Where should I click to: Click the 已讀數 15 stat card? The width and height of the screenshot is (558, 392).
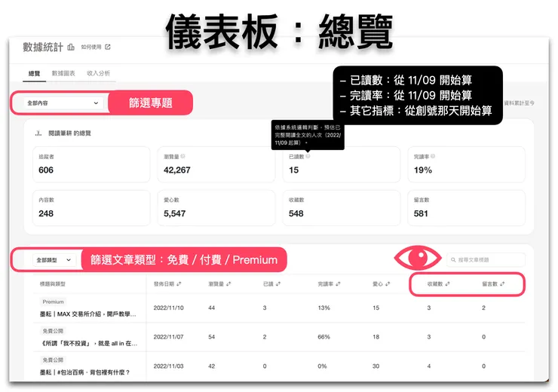(x=342, y=164)
